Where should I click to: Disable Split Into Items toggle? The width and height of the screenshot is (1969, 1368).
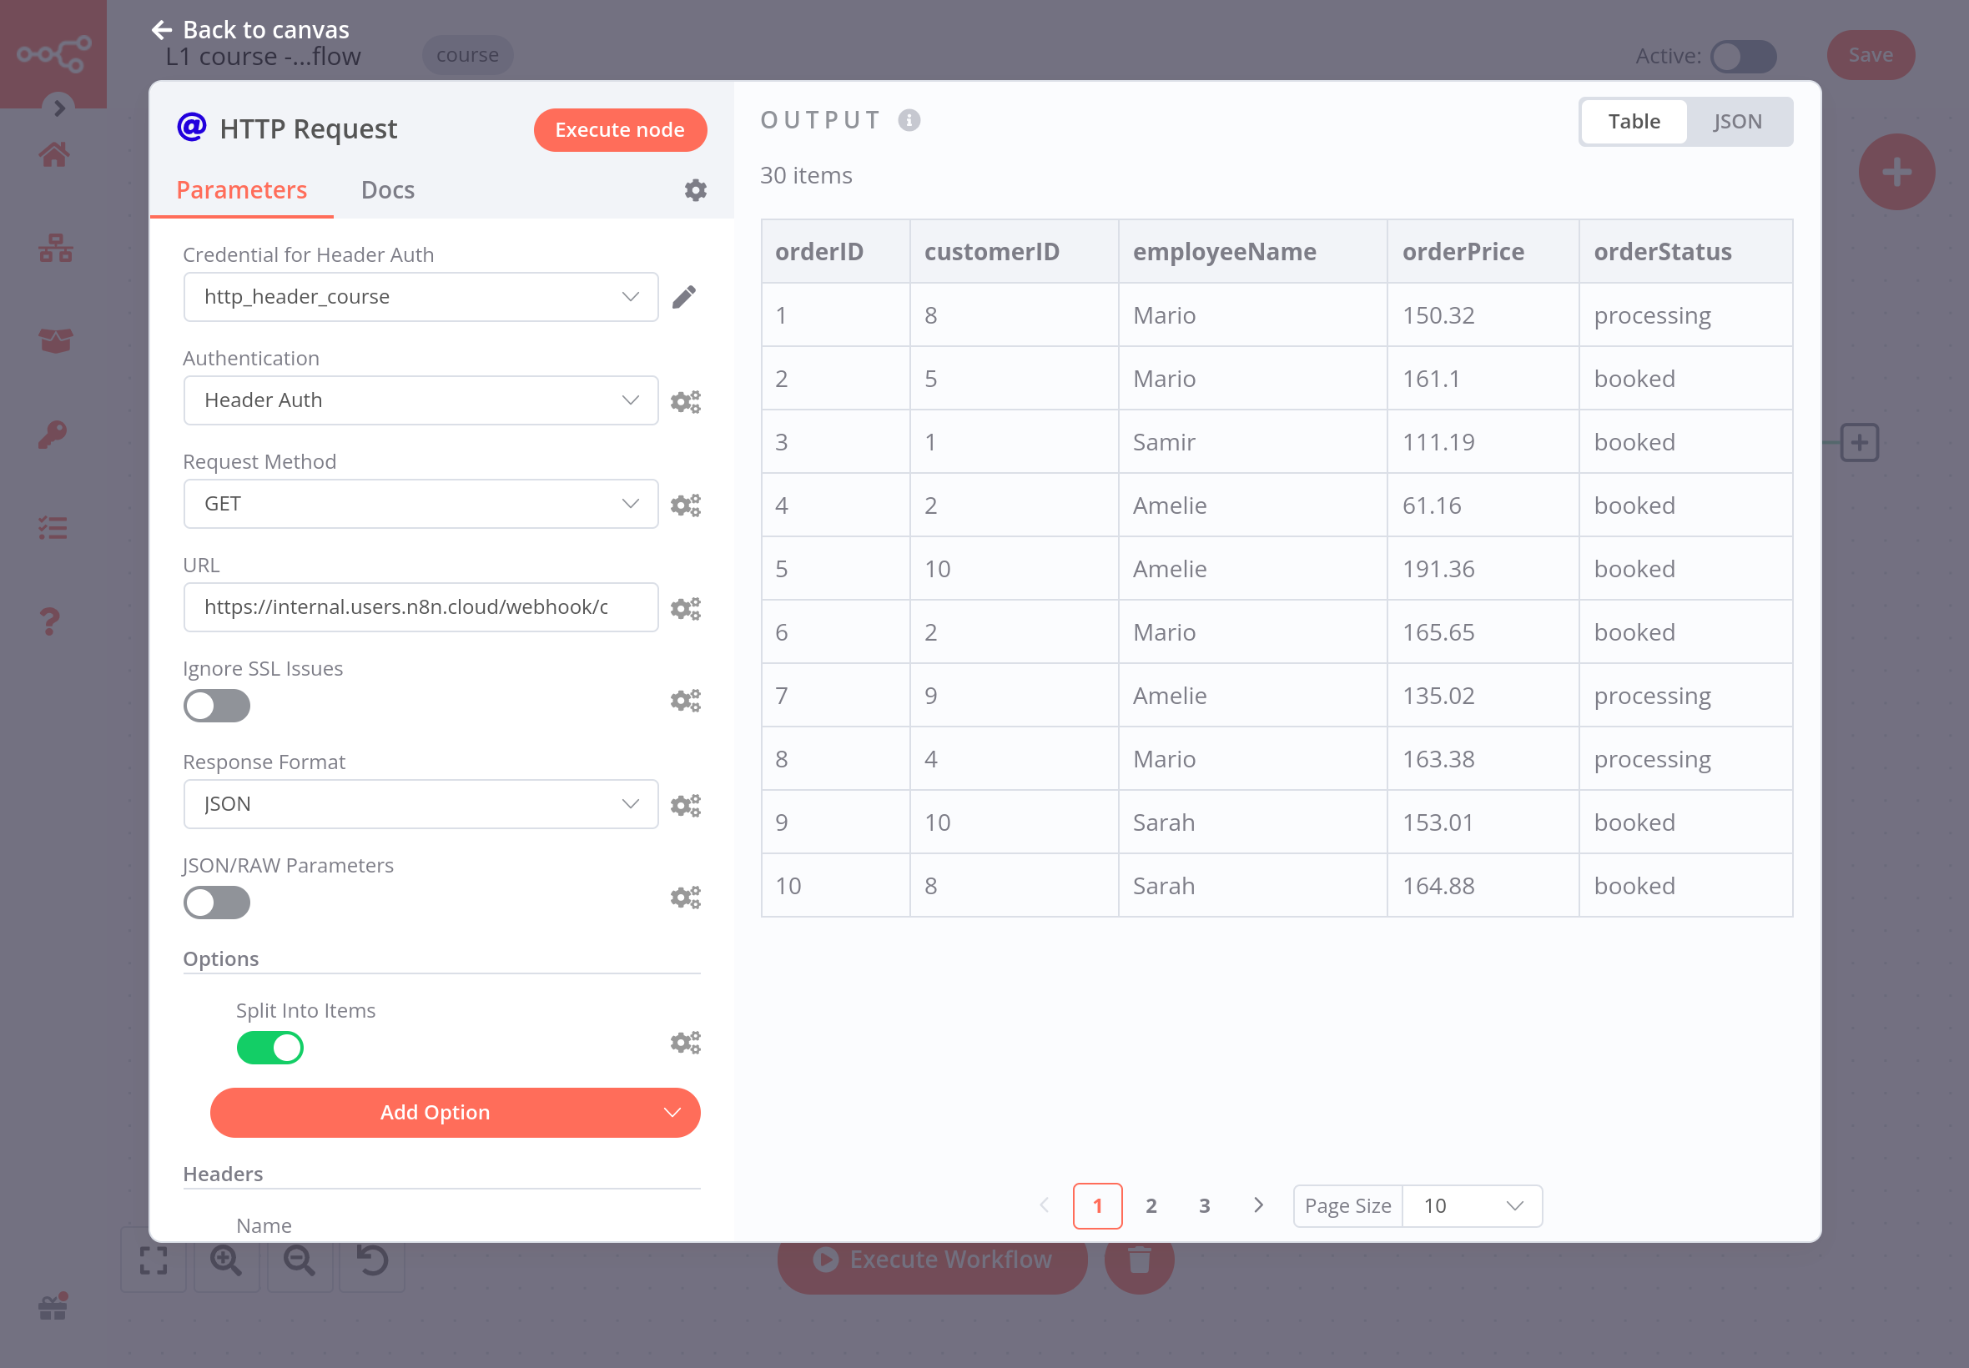pyautogui.click(x=270, y=1048)
